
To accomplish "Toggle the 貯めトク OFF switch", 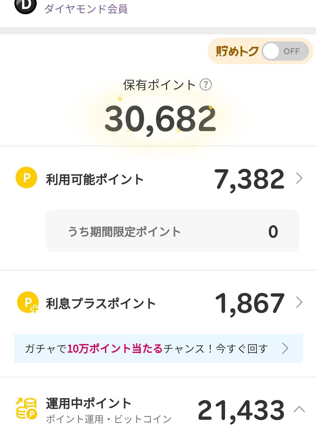I will (x=285, y=51).
